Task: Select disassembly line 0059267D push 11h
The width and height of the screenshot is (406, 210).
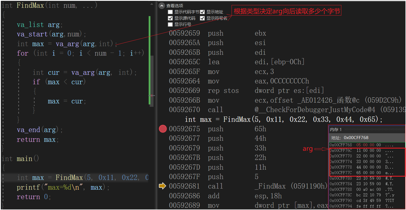Action: coord(217,167)
